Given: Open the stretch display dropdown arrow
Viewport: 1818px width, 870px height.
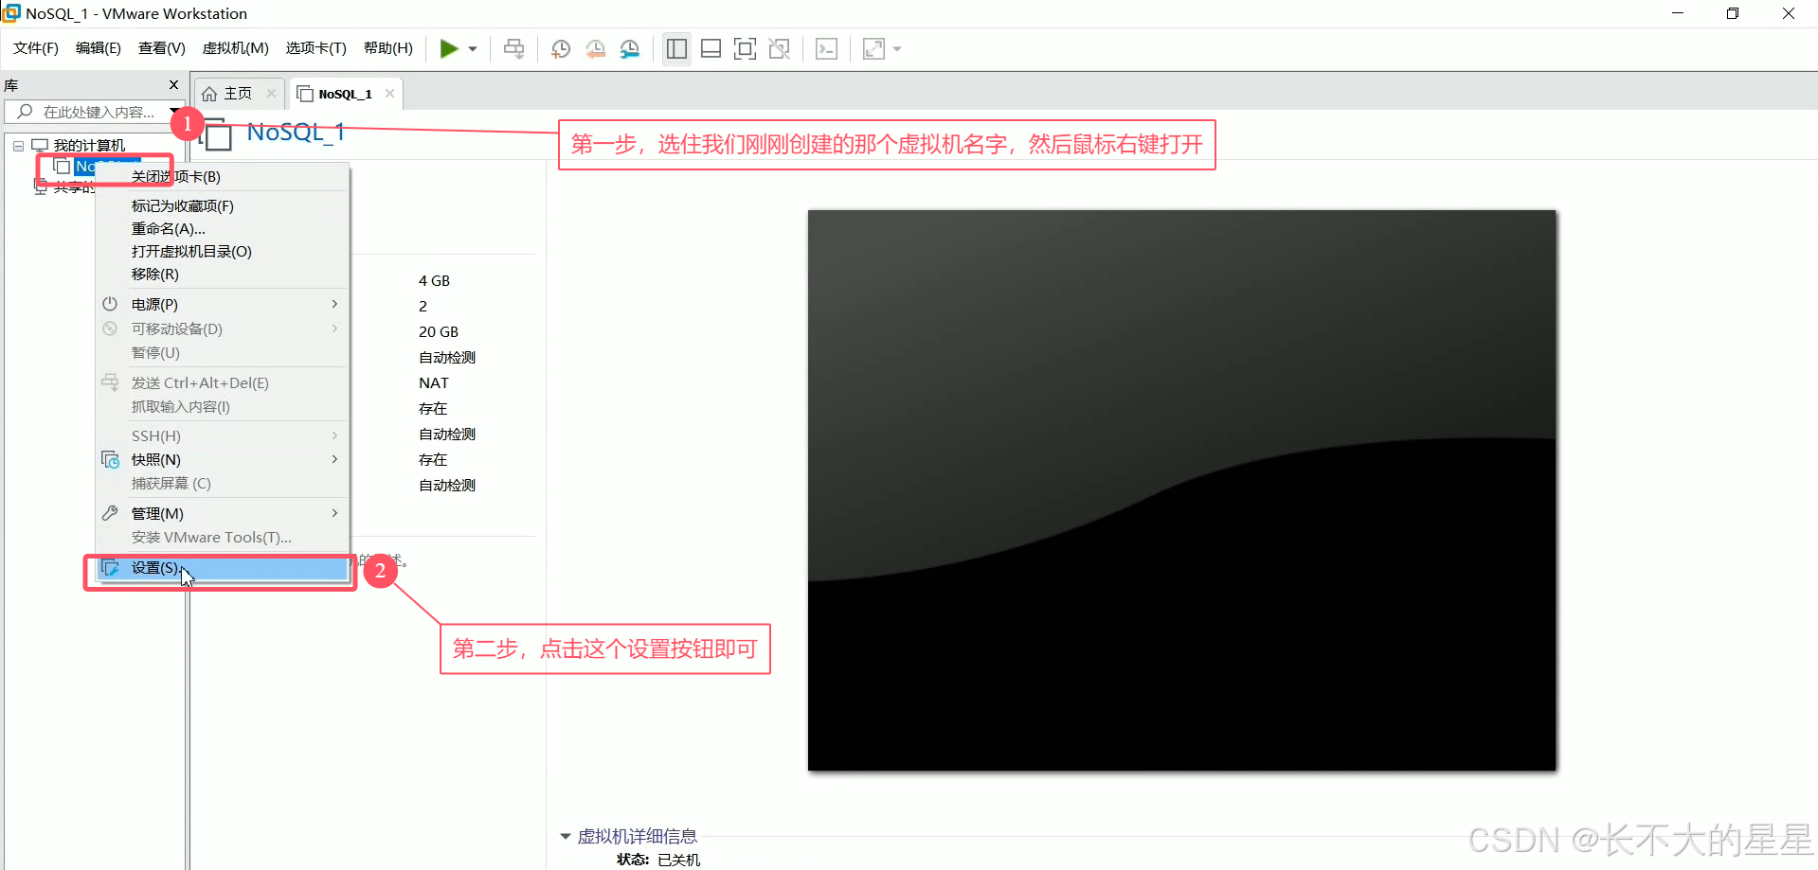Looking at the screenshot, I should point(897,49).
